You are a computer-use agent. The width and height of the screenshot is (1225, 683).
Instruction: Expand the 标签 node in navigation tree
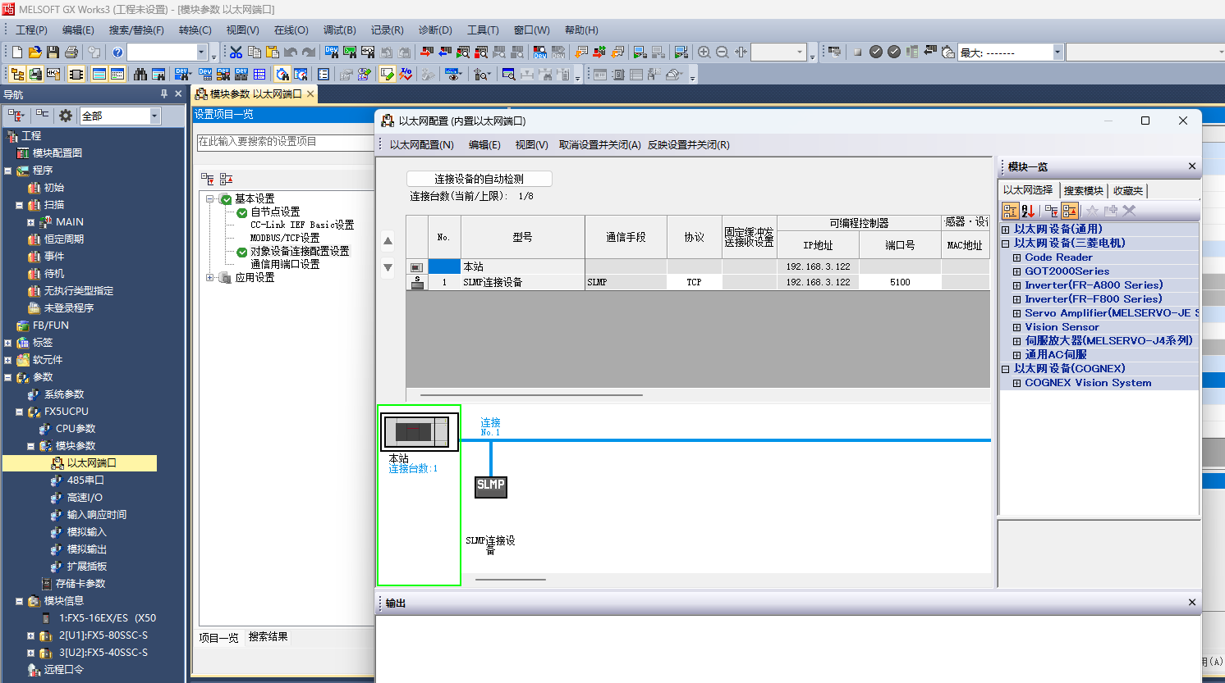[x=8, y=343]
